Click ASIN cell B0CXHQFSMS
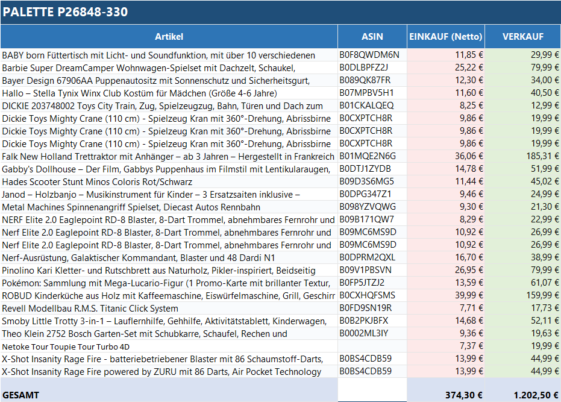Viewport: 561px width, 402px height. 372,295
